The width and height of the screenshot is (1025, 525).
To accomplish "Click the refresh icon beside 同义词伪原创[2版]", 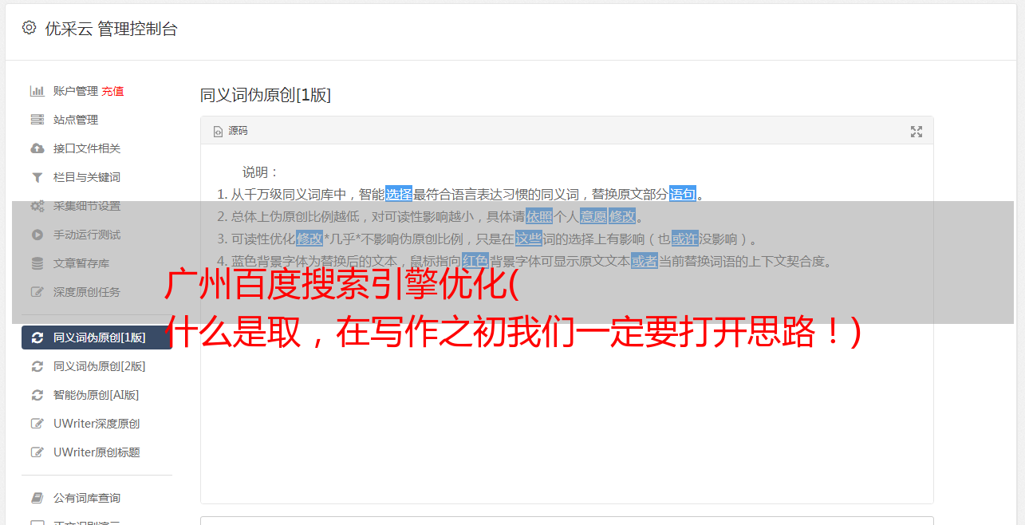I will 37,366.
